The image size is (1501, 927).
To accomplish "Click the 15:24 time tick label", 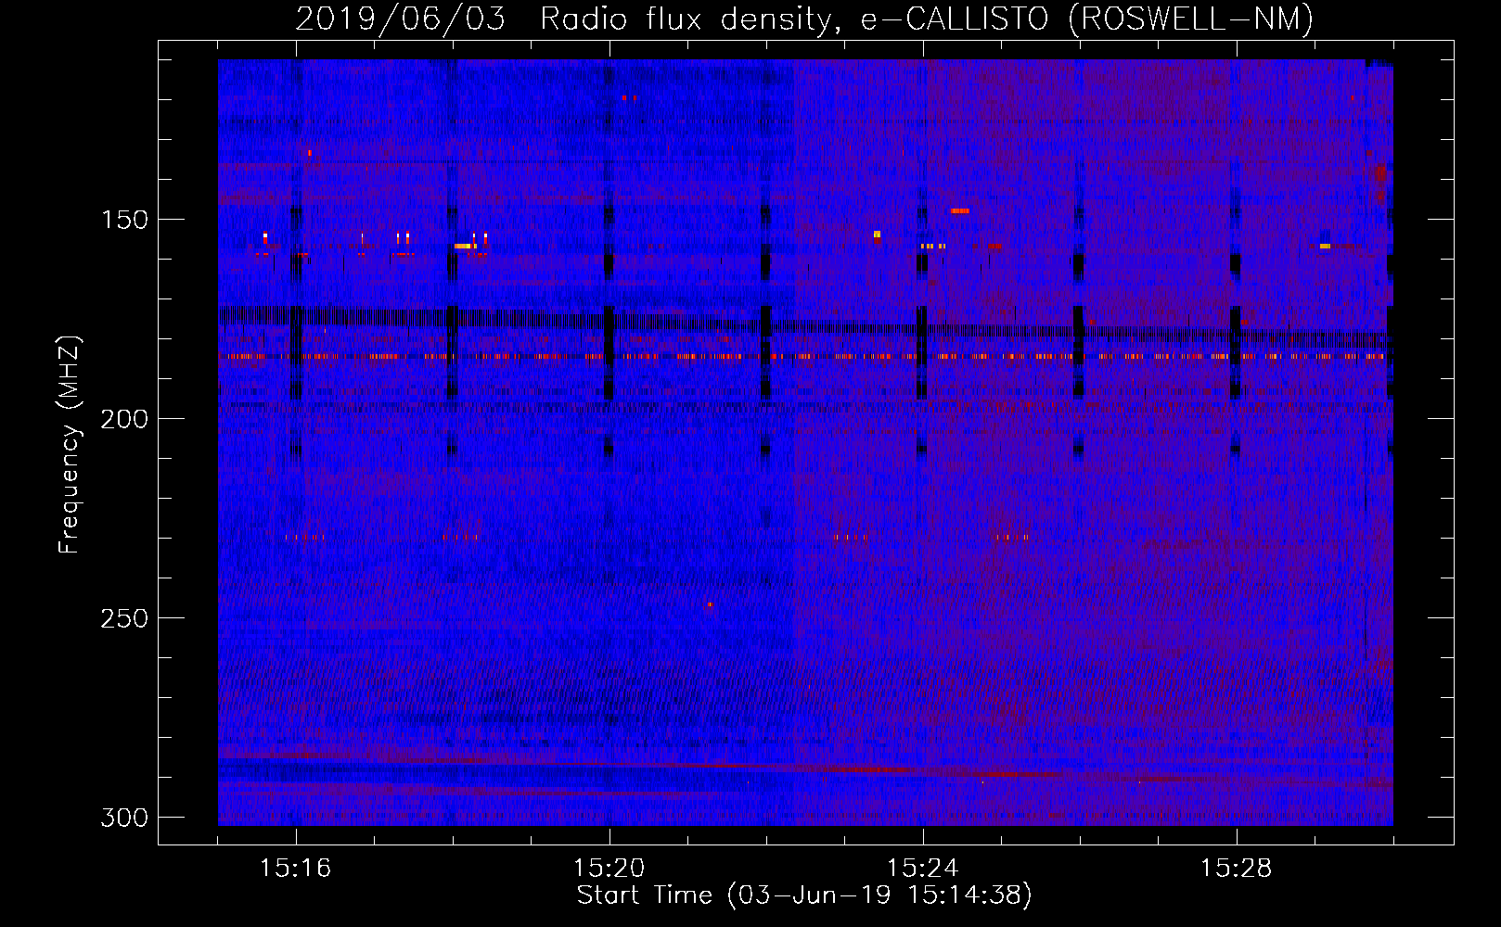I will pyautogui.click(x=923, y=868).
